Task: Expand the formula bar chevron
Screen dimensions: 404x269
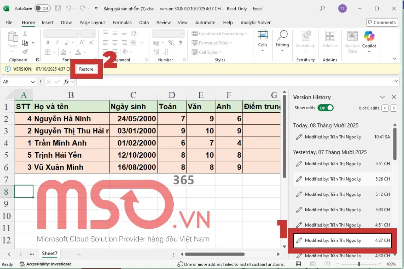Action: 396,82
